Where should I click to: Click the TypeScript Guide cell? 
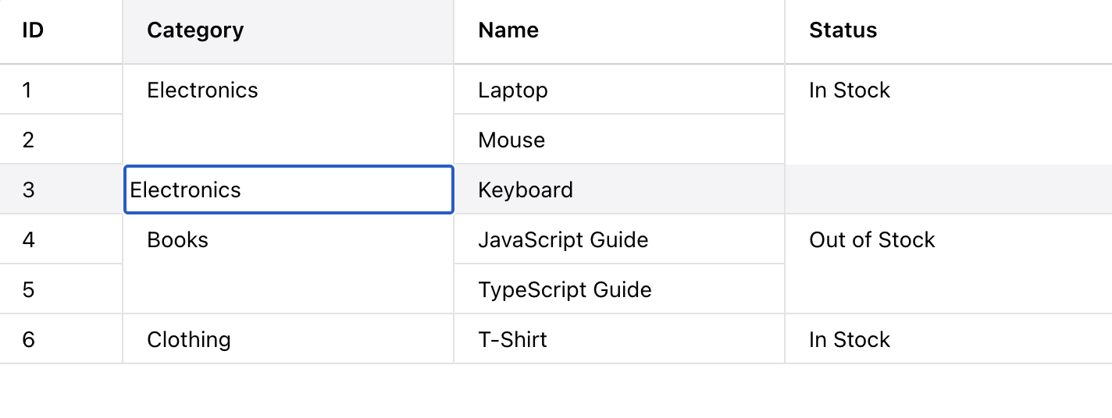565,290
